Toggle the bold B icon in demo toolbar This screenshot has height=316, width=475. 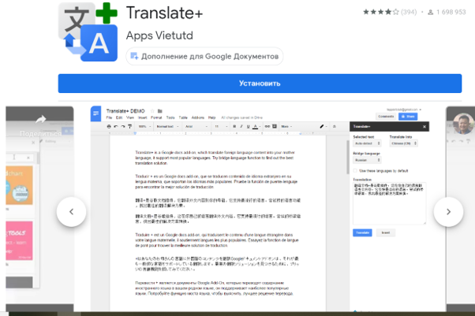(x=234, y=127)
